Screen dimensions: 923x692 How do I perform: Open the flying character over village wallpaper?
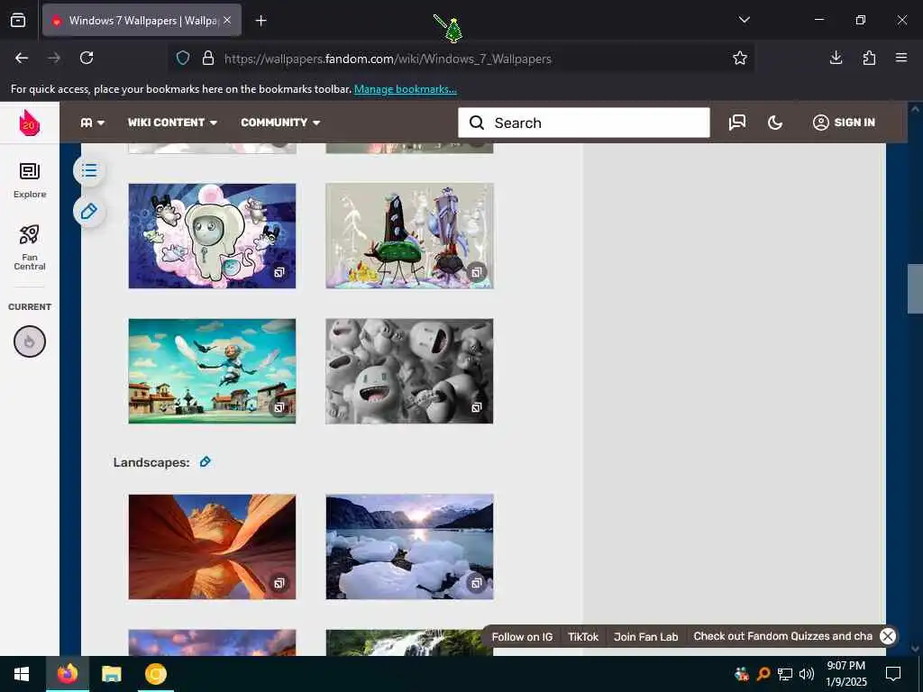tap(212, 371)
